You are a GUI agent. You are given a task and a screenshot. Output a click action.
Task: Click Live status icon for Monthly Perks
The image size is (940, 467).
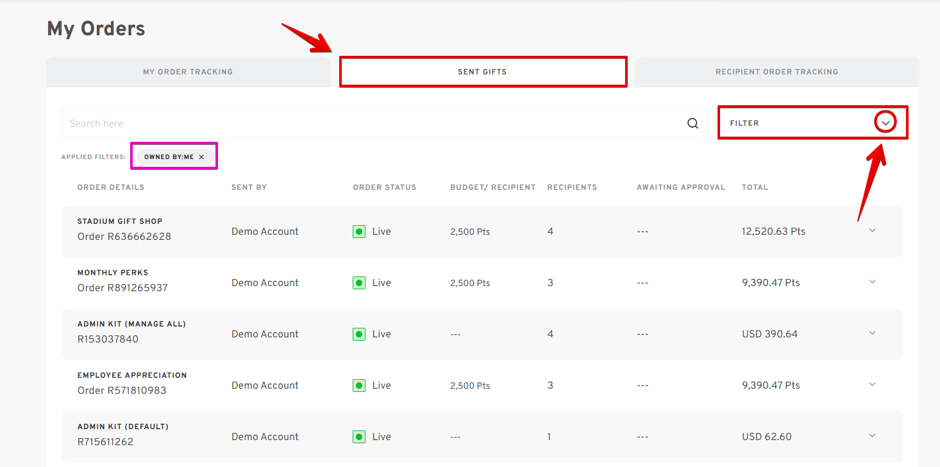click(359, 283)
